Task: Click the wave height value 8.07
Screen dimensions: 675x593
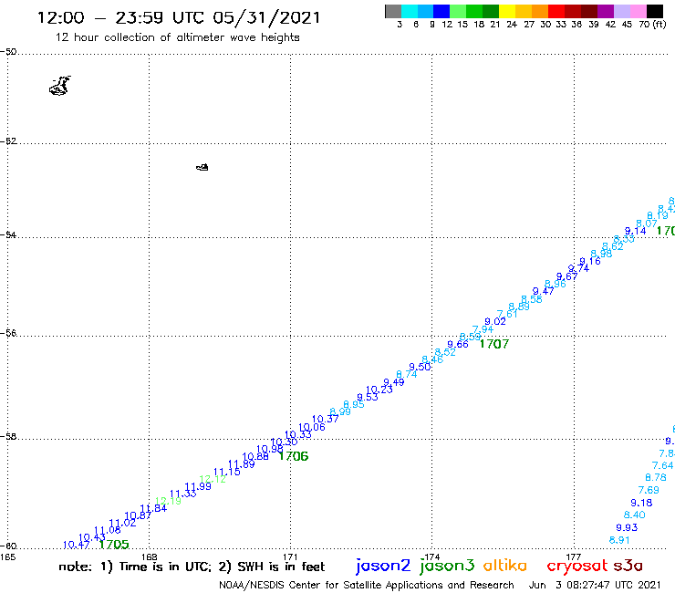Action: point(647,224)
